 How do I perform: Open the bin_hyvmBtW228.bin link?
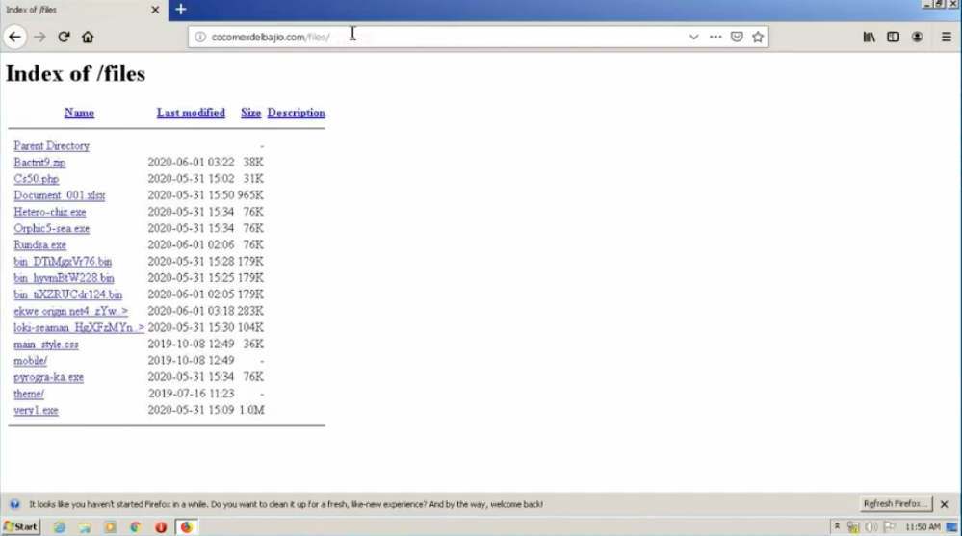tap(64, 278)
